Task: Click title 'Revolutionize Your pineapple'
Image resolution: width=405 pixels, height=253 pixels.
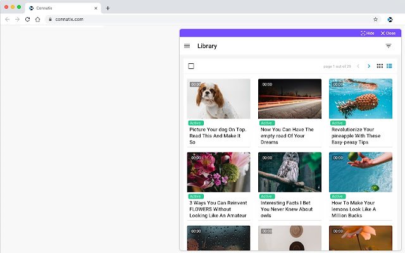Action: pyautogui.click(x=356, y=136)
